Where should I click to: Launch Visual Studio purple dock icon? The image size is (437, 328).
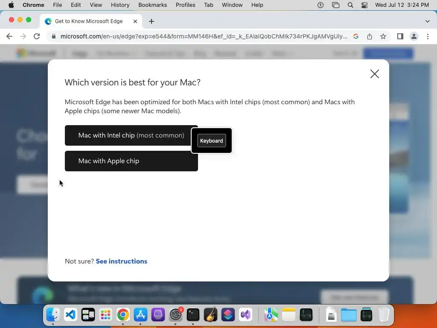coord(245,315)
